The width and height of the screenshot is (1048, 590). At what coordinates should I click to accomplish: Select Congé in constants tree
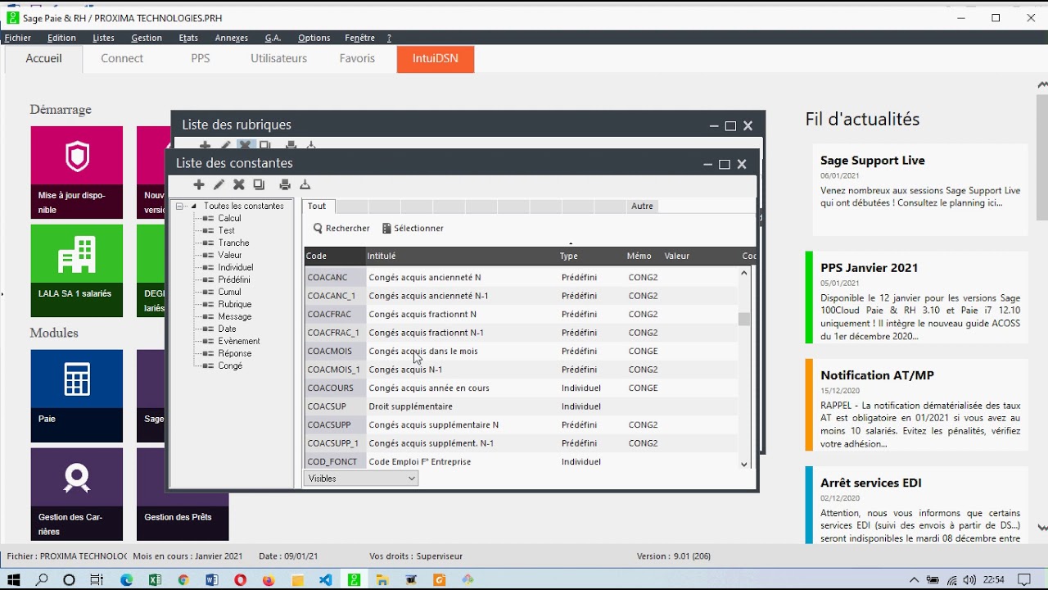click(x=230, y=366)
